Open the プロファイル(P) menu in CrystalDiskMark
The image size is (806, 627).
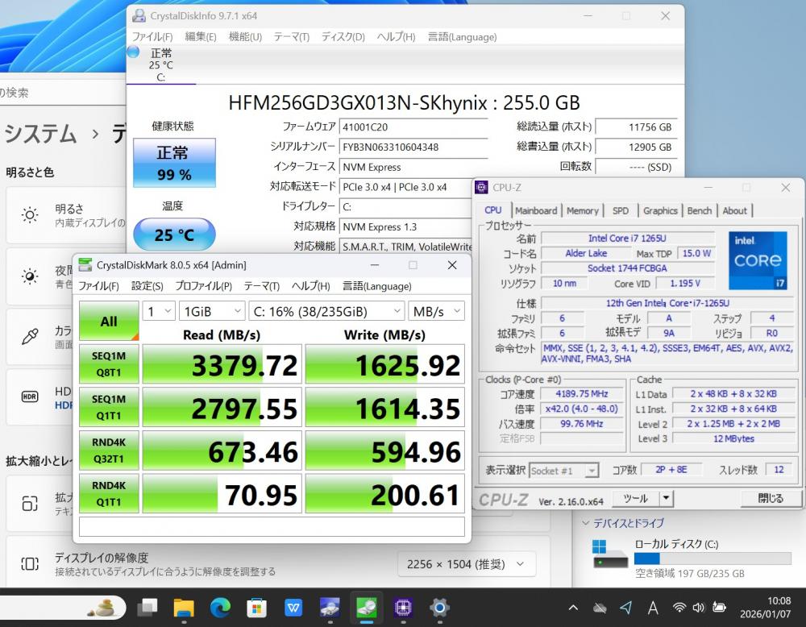(203, 286)
